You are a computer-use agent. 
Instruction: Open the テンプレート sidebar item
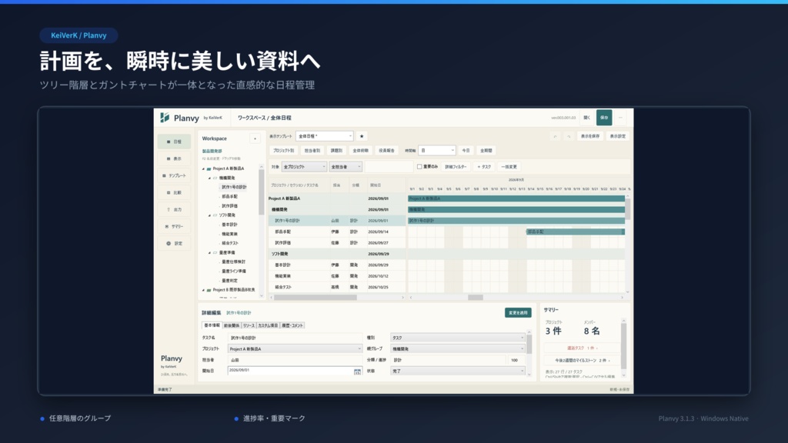(174, 176)
